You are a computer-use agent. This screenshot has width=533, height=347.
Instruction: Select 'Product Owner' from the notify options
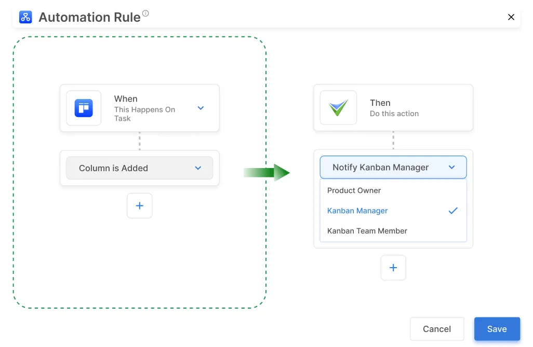(354, 190)
